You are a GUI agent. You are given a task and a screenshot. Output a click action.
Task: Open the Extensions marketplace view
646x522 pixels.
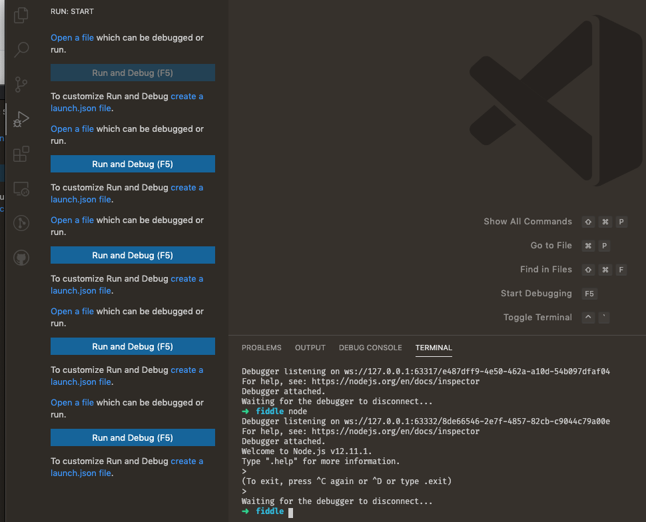click(x=20, y=154)
